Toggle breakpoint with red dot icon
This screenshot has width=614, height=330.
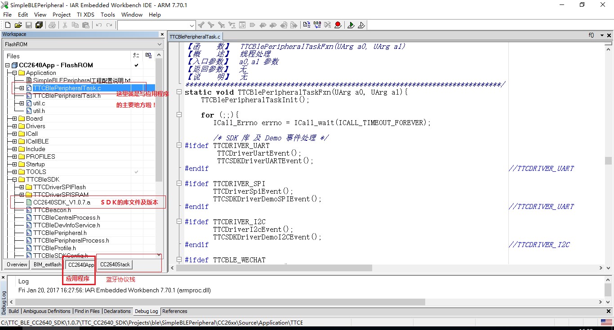pos(338,25)
